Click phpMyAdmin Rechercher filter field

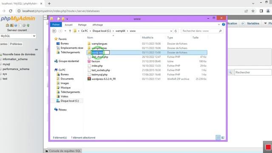253,72
